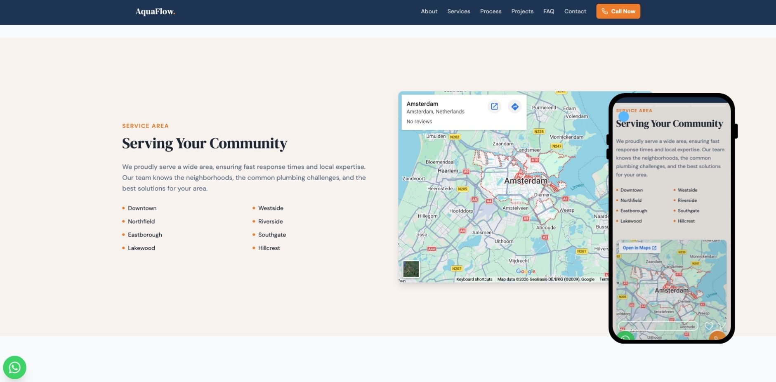Tap Northfield in the phone mockup list
Viewport: 776px width, 382px height.
pyautogui.click(x=631, y=200)
